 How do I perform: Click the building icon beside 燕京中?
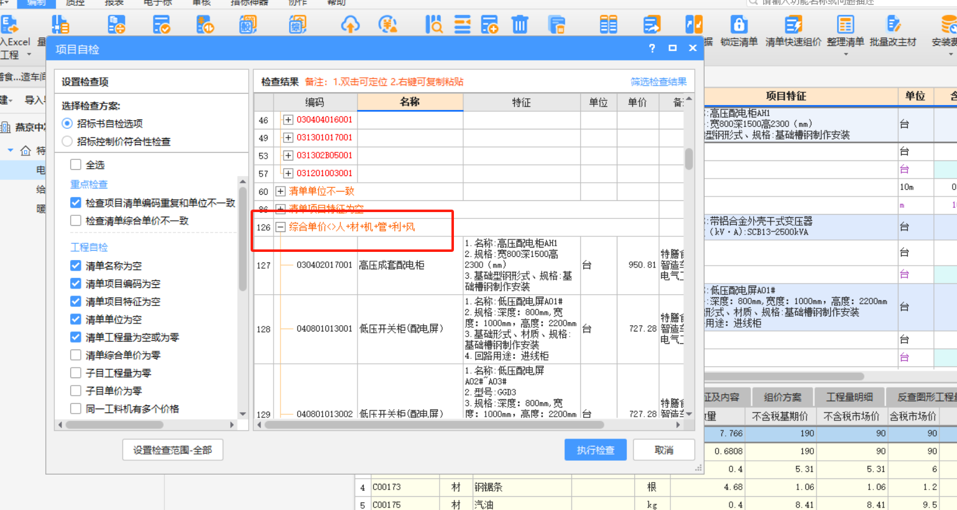click(x=6, y=127)
